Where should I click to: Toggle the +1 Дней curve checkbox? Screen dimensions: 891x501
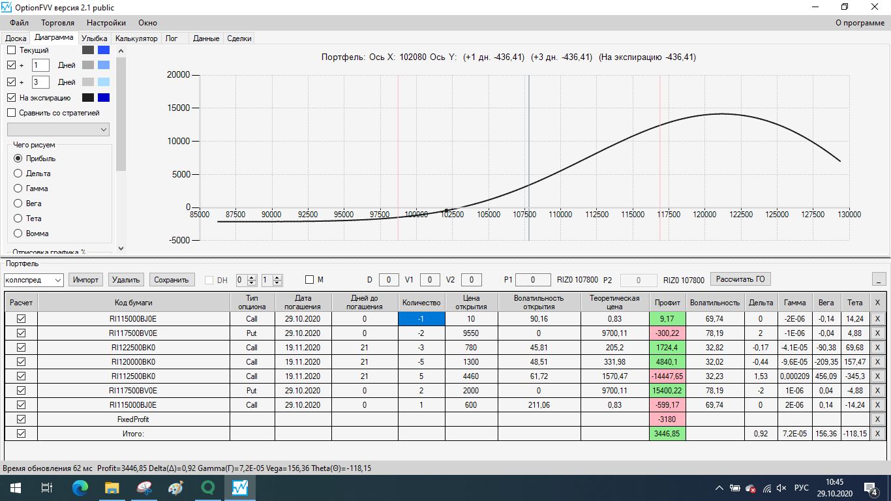click(11, 65)
